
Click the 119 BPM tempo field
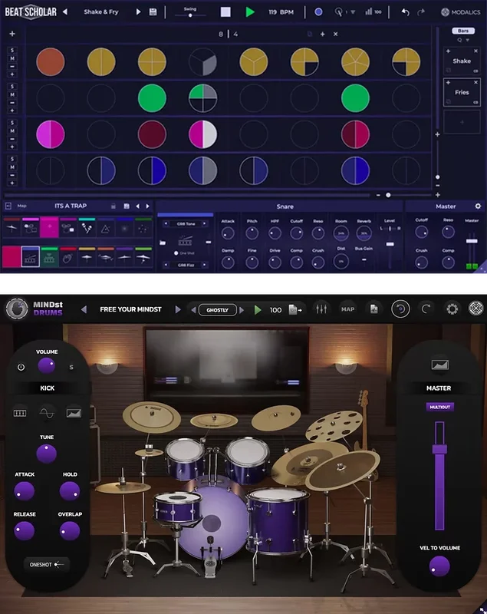[281, 12]
